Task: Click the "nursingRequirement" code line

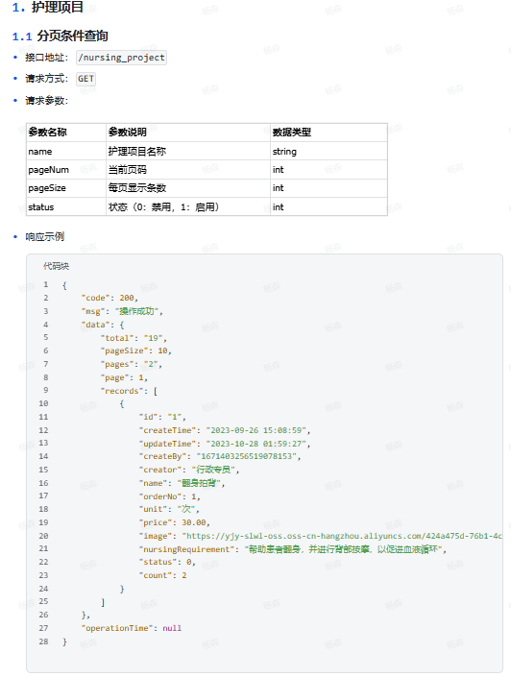Action: click(292, 549)
